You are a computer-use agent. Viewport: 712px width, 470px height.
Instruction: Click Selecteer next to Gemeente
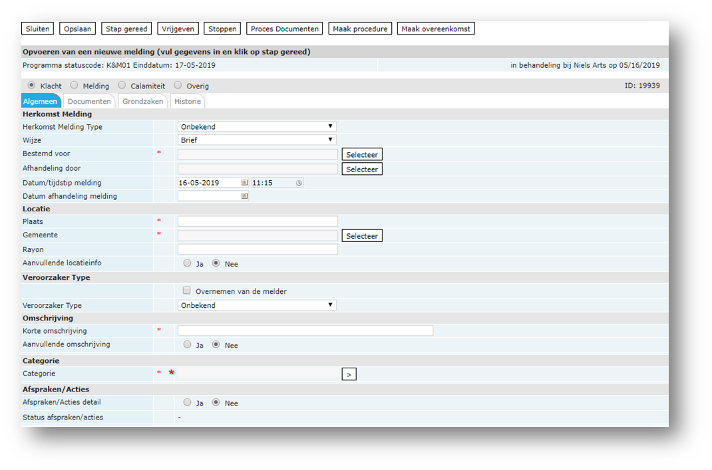(362, 236)
